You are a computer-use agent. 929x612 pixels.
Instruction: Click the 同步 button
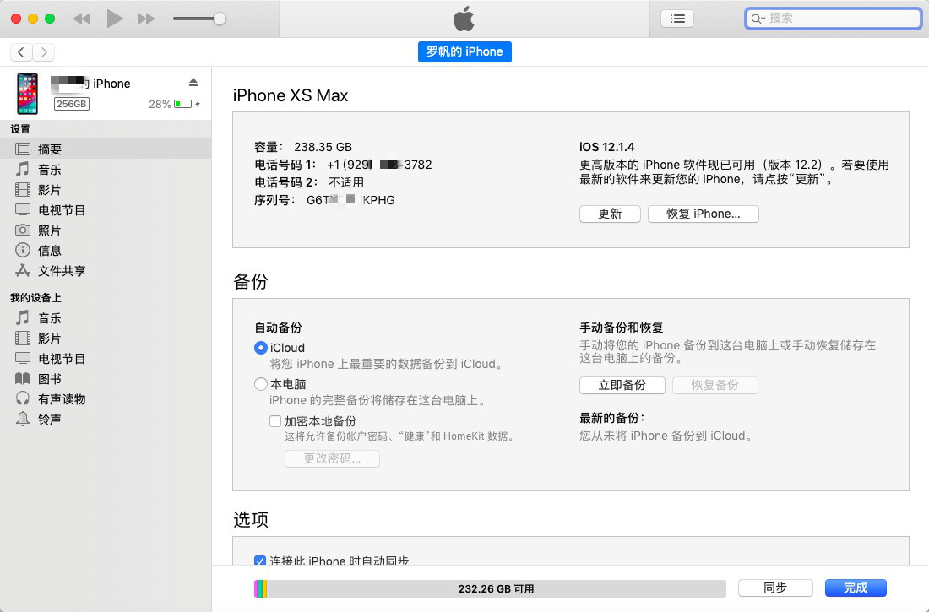[775, 588]
